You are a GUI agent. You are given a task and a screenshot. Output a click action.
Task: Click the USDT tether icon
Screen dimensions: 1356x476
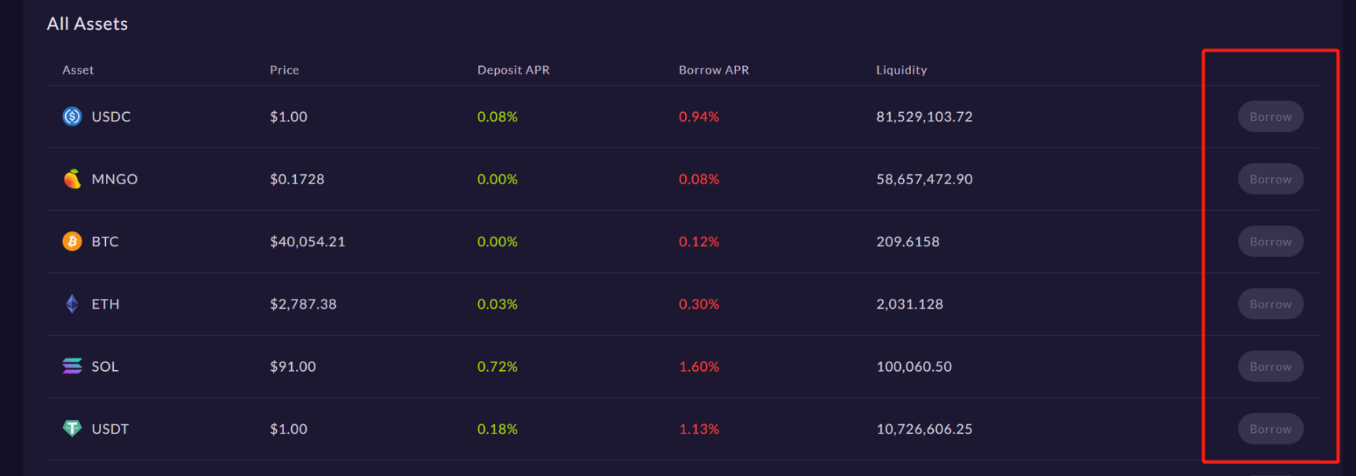click(72, 428)
